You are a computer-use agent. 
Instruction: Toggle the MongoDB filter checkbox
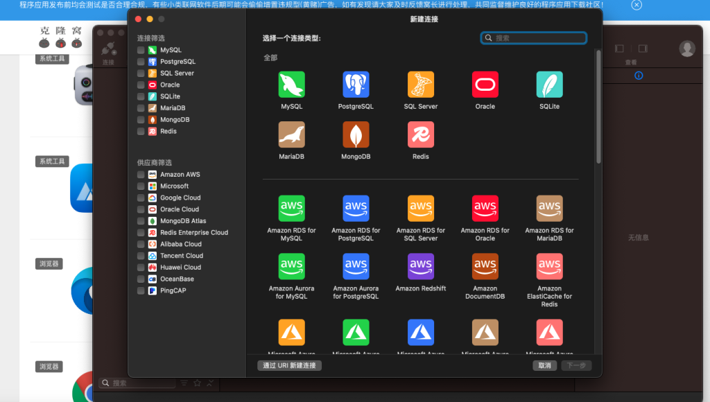coord(141,119)
